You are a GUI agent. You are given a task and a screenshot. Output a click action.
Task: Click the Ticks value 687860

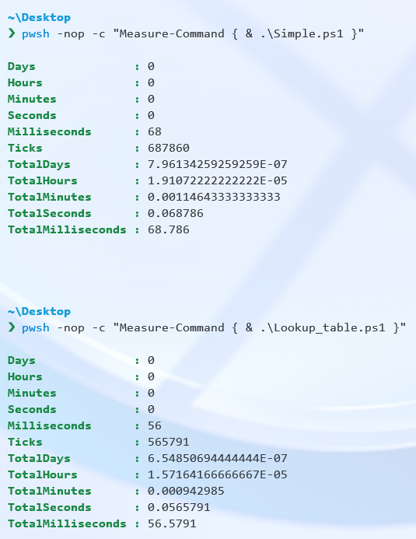point(169,148)
